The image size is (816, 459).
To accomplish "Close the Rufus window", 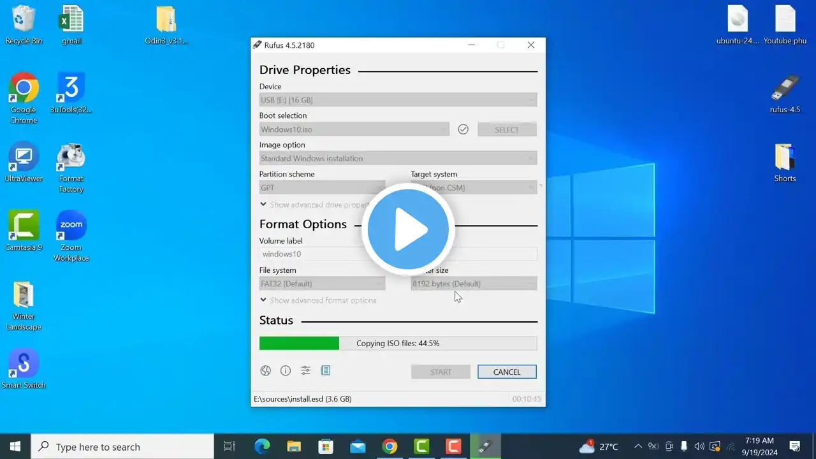I will click(x=531, y=45).
